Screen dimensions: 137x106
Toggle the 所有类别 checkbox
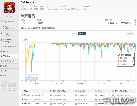pos(76,91)
